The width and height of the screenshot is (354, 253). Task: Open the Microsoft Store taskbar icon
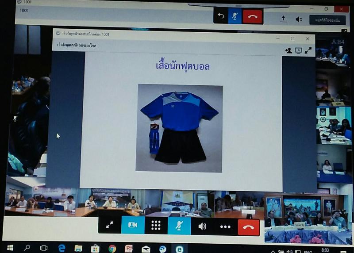click(95, 249)
